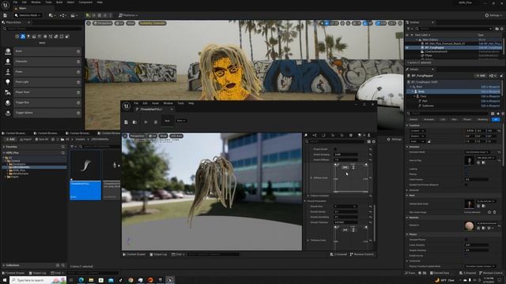Click the select mode icon in main viewport toolbar
Image resolution: width=506 pixels, height=284 pixels.
tap(322, 23)
